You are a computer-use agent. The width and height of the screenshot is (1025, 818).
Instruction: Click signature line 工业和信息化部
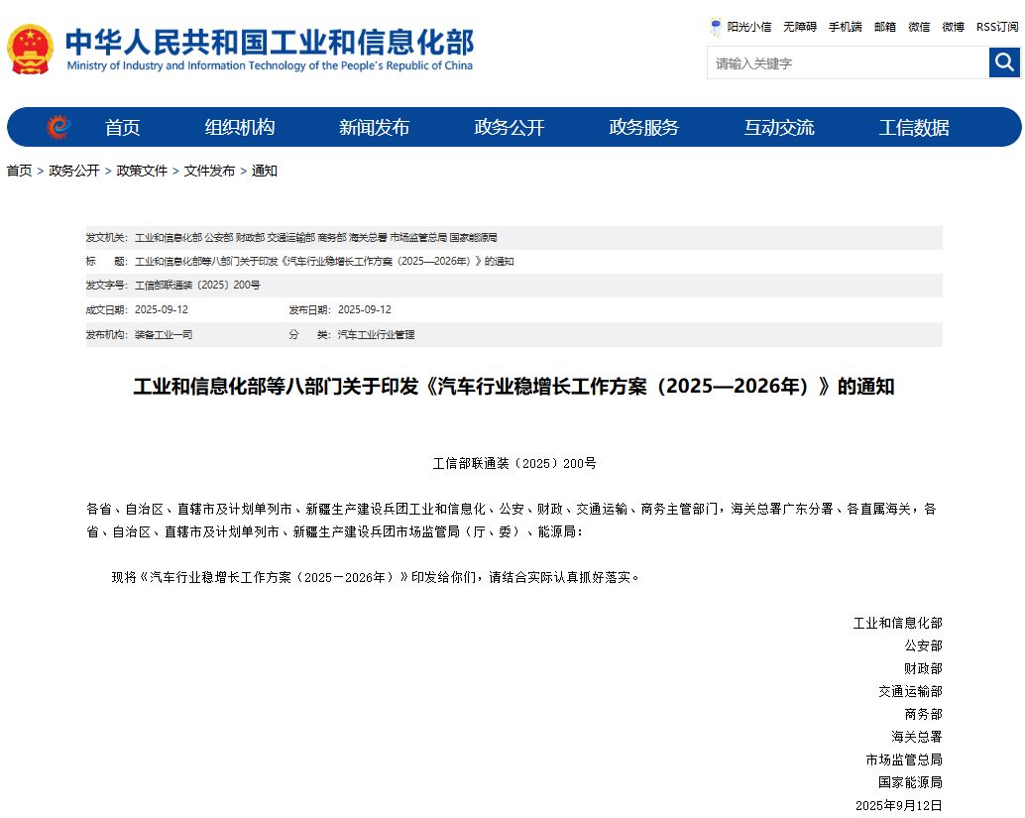(897, 623)
